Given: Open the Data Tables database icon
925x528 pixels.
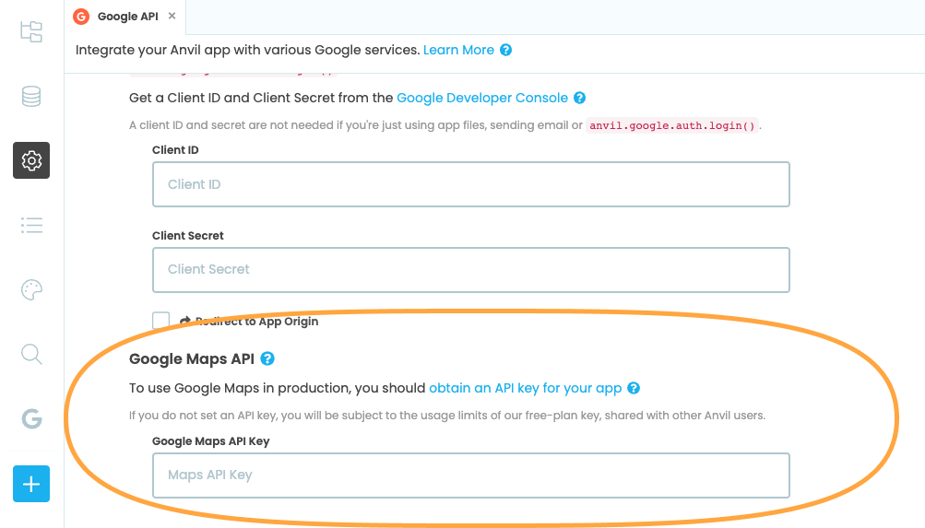Looking at the screenshot, I should [31, 96].
